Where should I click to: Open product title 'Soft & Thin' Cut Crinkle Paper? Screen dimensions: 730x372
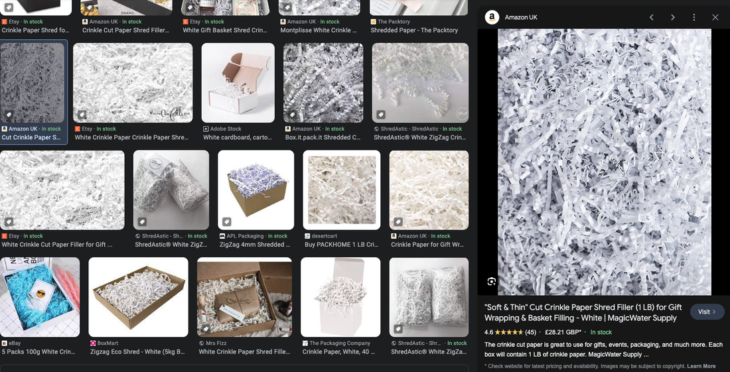(583, 312)
